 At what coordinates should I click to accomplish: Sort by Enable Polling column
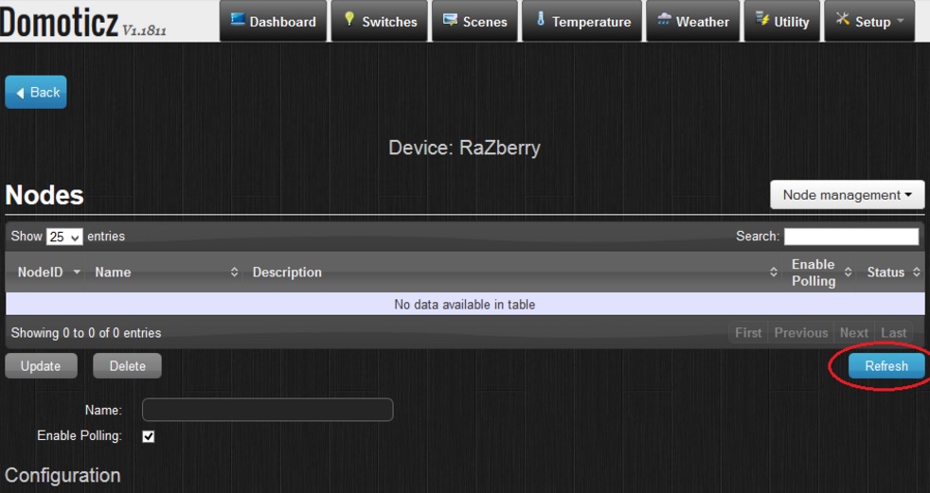coord(820,273)
